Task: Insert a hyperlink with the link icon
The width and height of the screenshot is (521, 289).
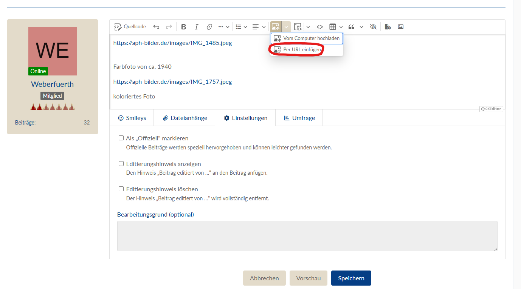Action: tap(209, 27)
